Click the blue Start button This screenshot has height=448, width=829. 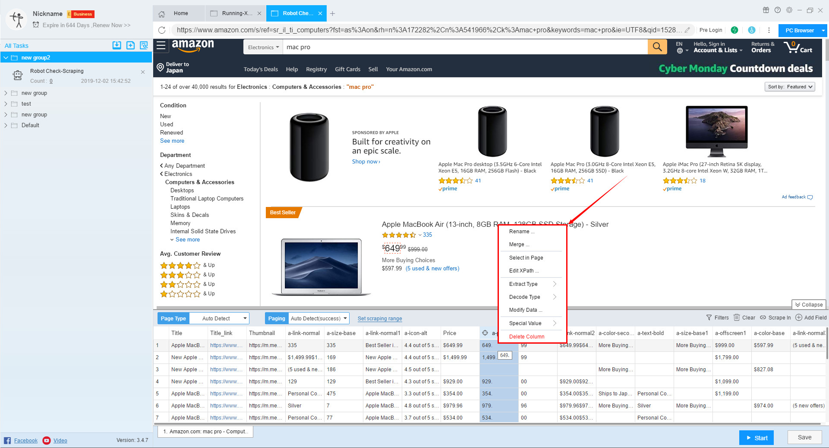click(756, 438)
